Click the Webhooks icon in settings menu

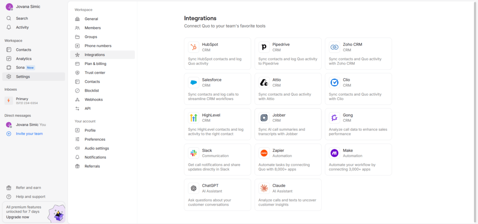(77, 100)
